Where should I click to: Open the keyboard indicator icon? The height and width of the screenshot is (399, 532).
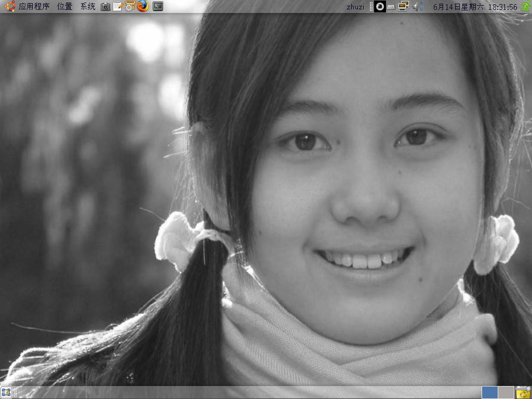(391, 7)
